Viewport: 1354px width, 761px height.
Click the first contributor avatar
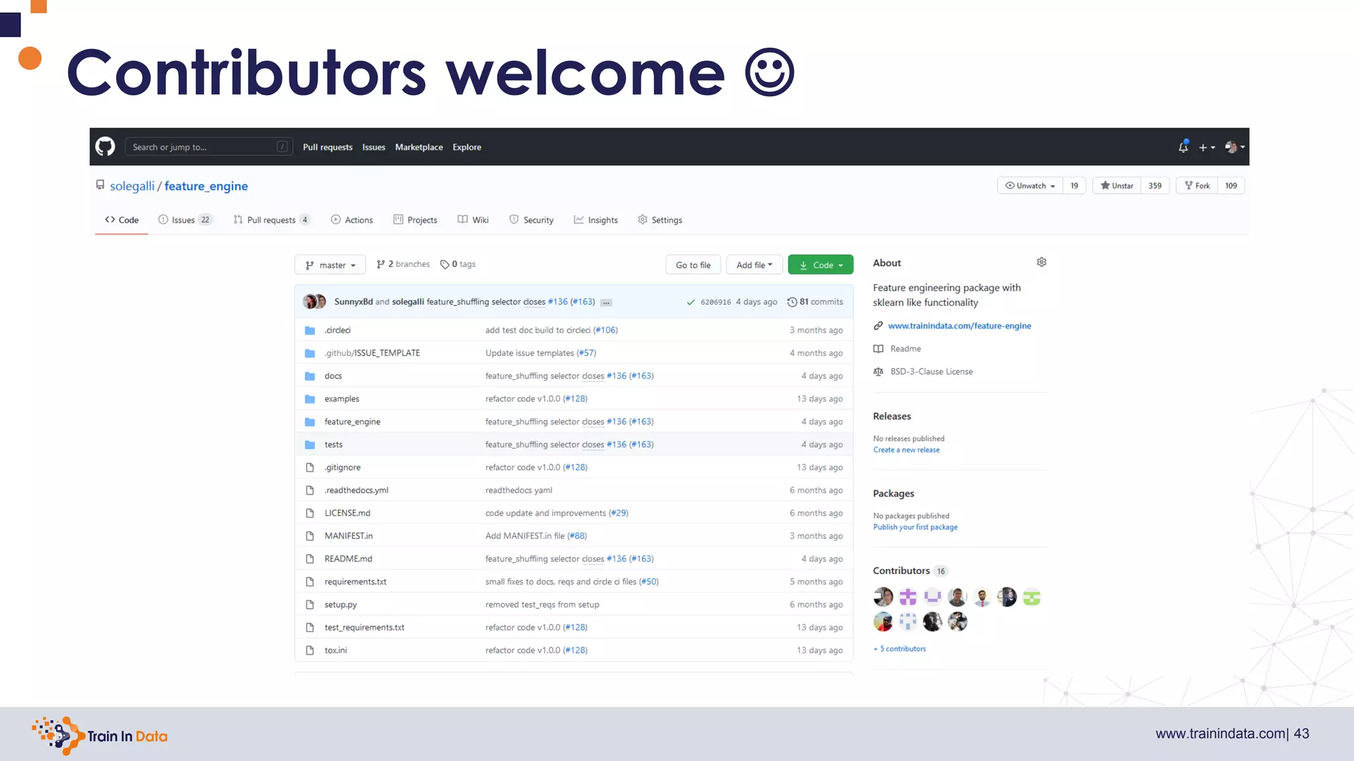coord(883,597)
